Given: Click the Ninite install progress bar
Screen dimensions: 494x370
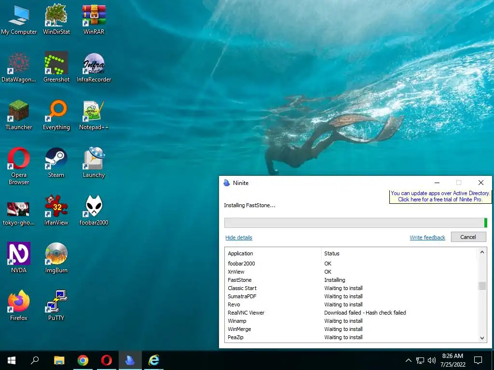Looking at the screenshot, I should coord(356,223).
